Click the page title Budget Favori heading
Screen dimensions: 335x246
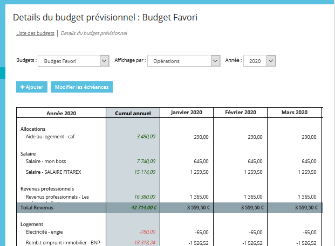(105, 17)
